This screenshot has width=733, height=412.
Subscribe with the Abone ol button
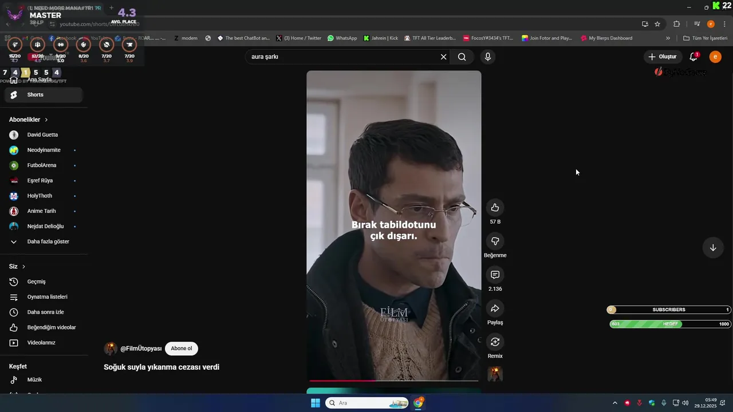click(x=182, y=348)
